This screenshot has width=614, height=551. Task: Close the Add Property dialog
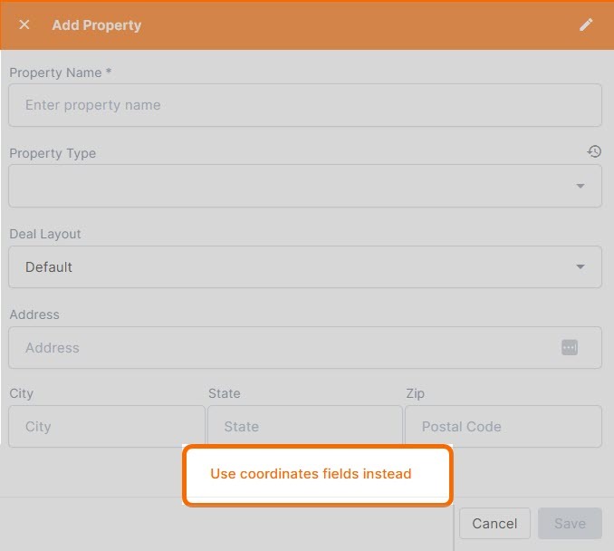tap(24, 24)
